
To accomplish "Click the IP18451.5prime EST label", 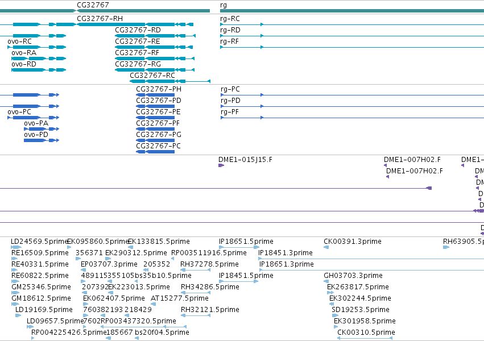I will 246,276.
